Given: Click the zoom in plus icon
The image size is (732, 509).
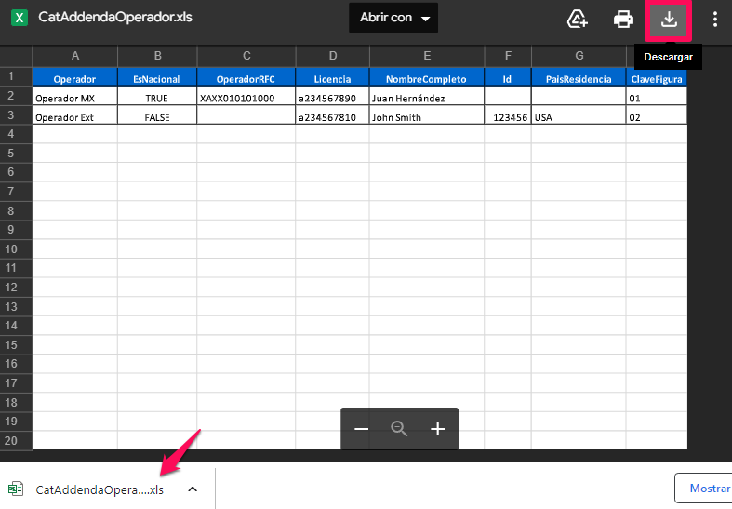Looking at the screenshot, I should (438, 429).
